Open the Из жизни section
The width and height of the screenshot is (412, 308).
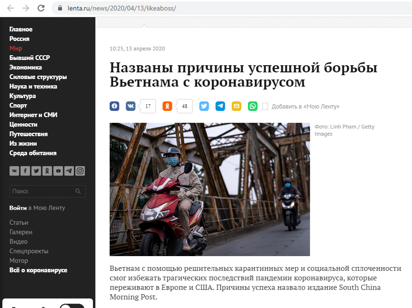point(23,143)
